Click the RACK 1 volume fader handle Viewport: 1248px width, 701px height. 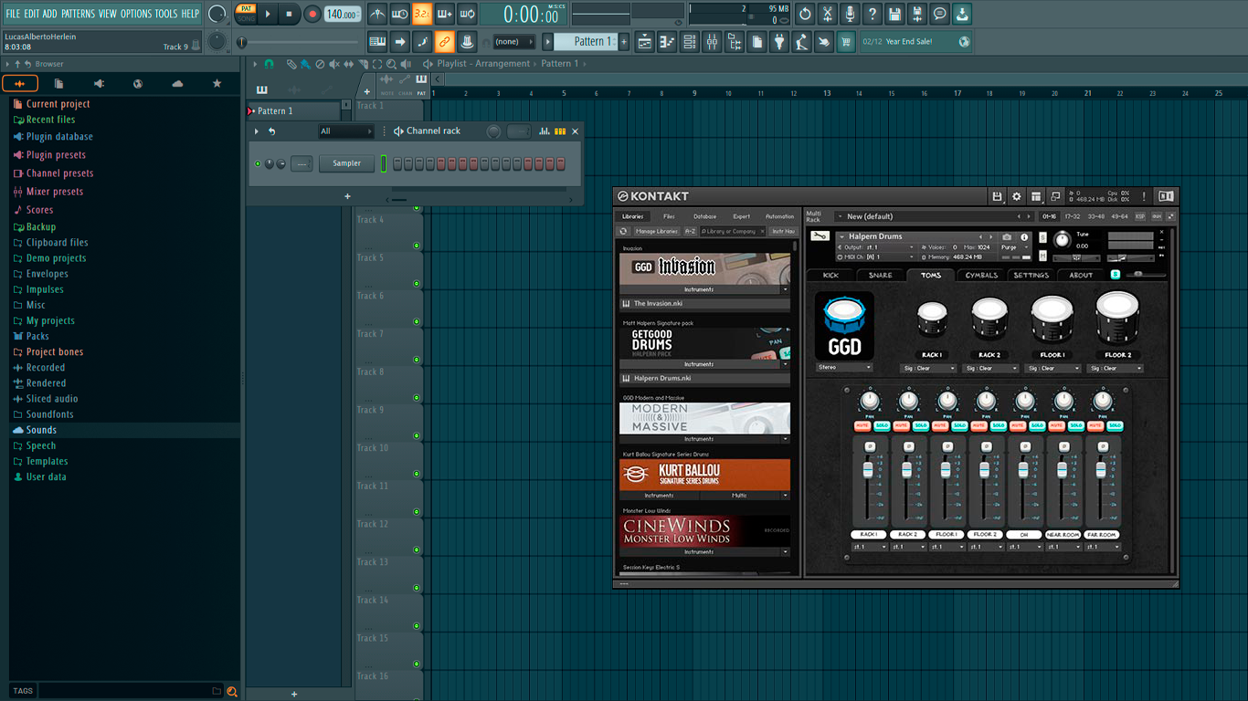point(868,470)
